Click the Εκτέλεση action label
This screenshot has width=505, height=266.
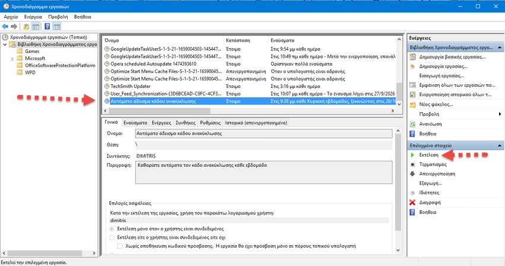point(429,155)
